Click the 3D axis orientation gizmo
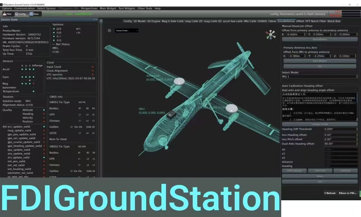This screenshot has height=217, width=361. [x=270, y=35]
